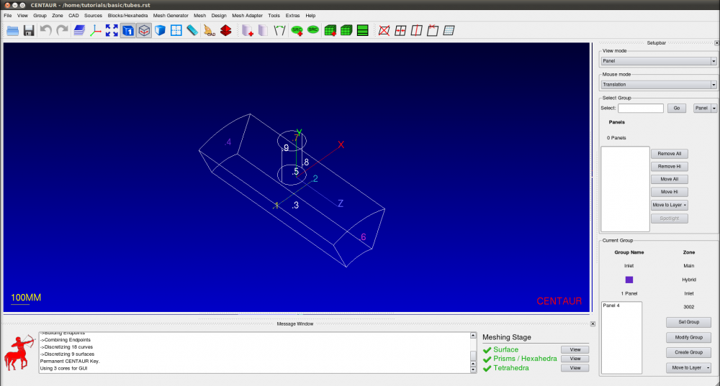
Task: Open the Zone menu
Action: tap(58, 16)
